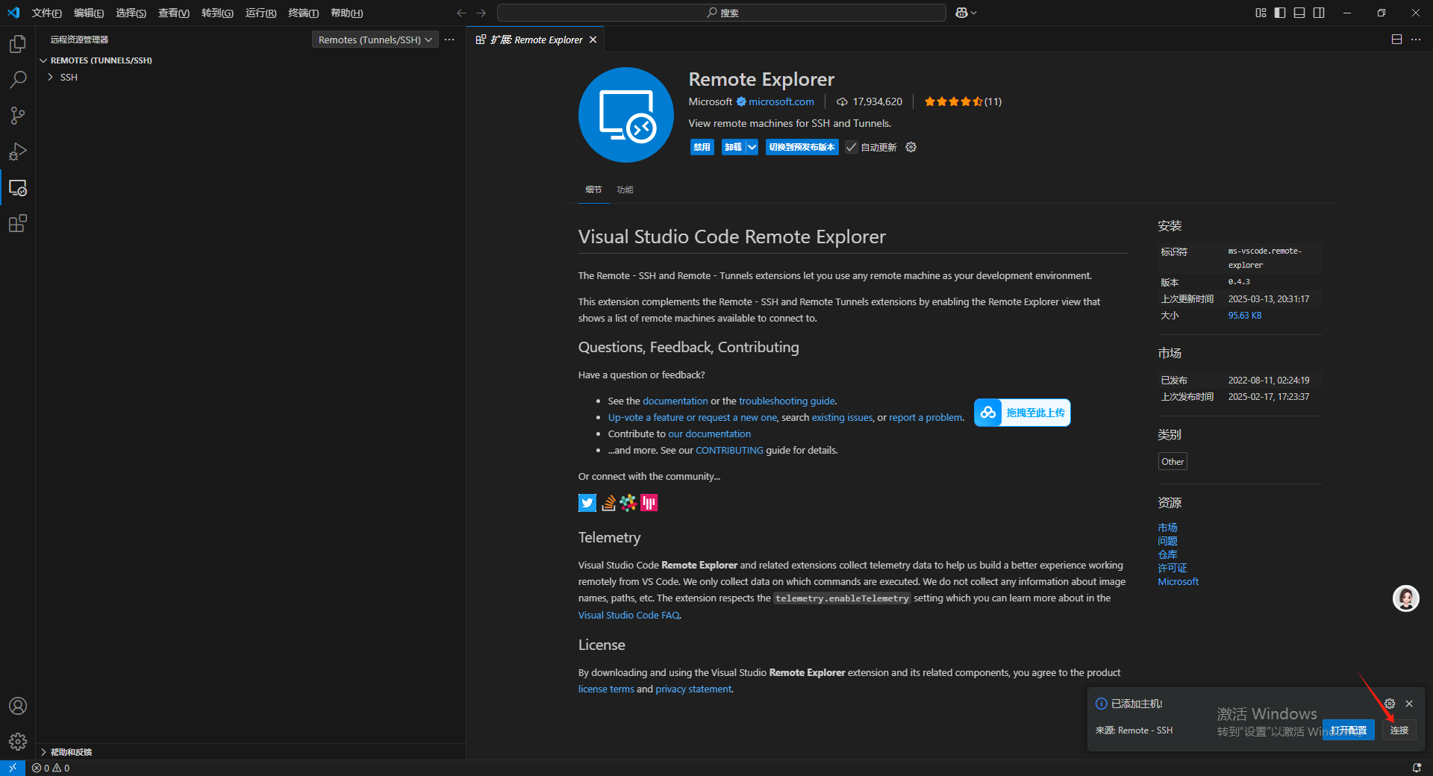Open the File menu
1433x776 pixels.
46,13
